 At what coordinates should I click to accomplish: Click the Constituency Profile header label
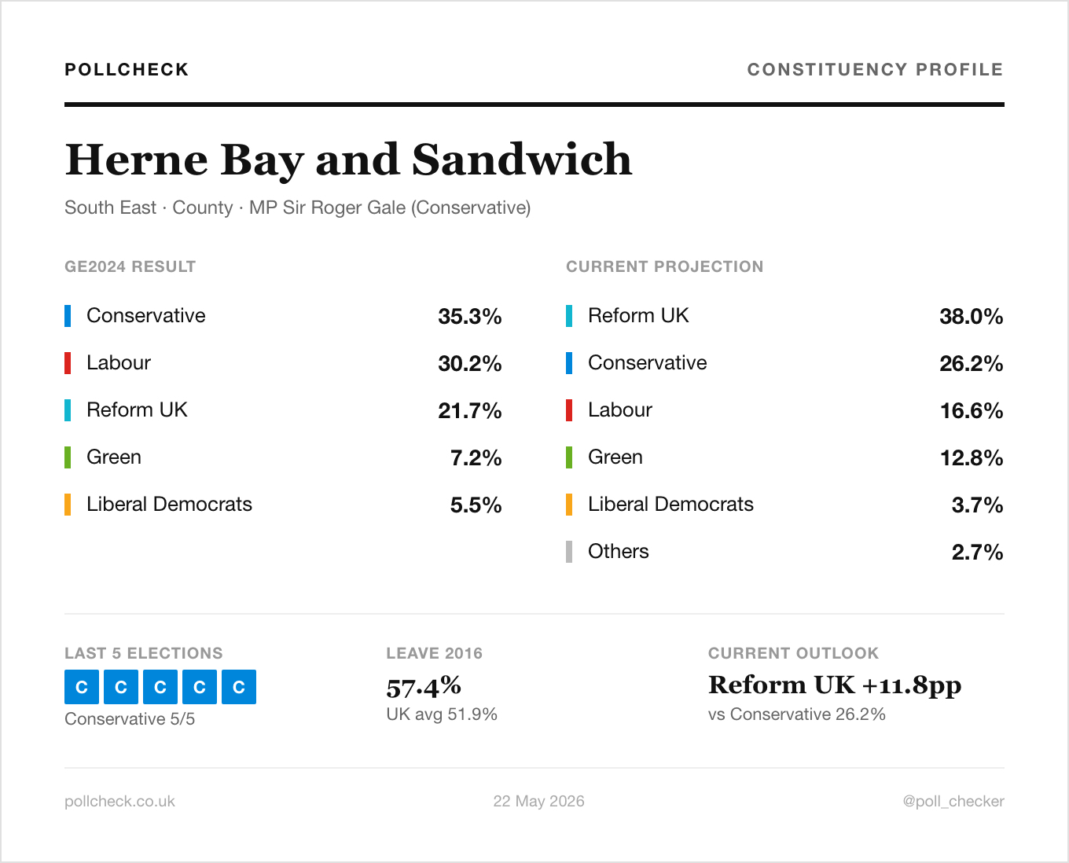tap(875, 69)
